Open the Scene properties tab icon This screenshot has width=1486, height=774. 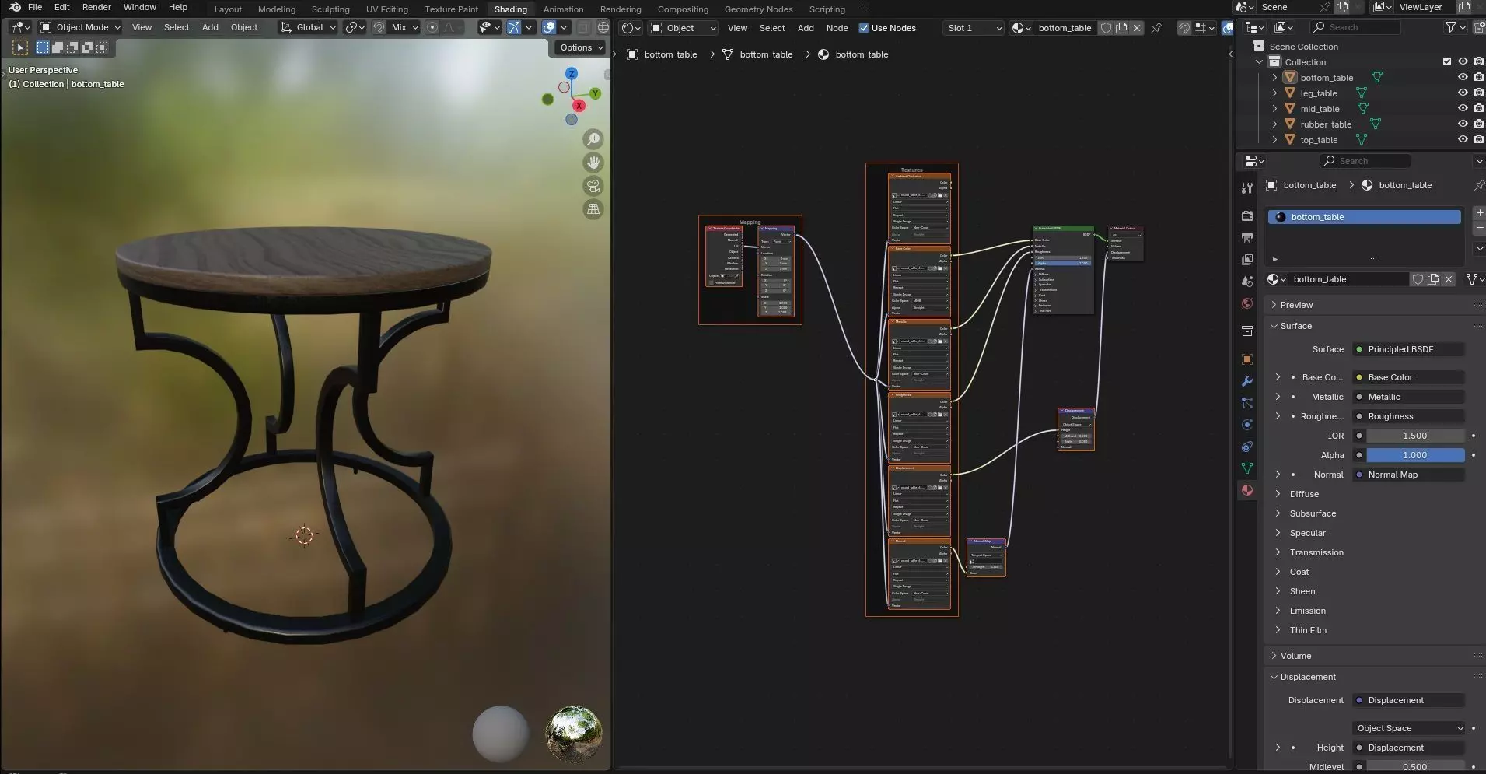(1247, 281)
